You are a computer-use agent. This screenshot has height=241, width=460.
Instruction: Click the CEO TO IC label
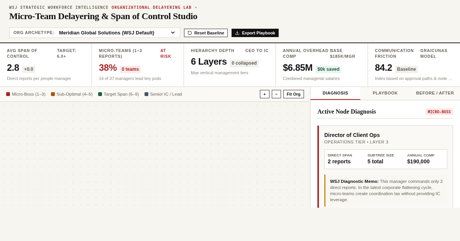(x=257, y=50)
